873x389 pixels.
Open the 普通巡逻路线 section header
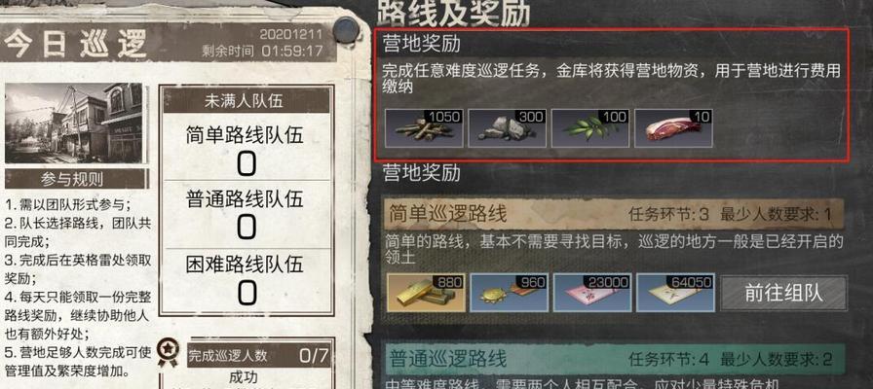(x=615, y=359)
